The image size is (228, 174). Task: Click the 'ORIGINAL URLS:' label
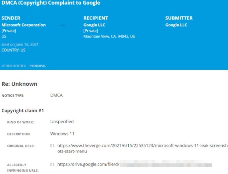pos(21,146)
